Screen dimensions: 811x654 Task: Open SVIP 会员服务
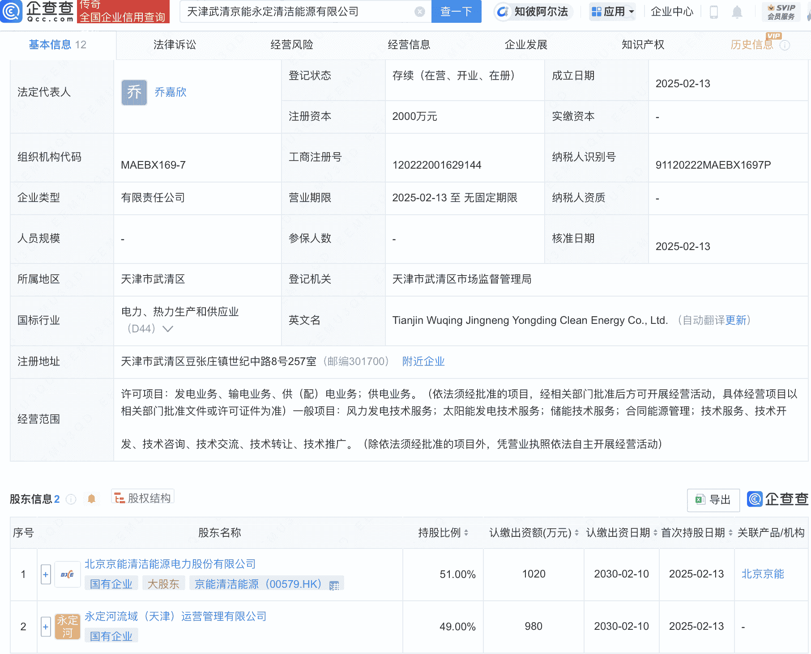click(x=781, y=12)
